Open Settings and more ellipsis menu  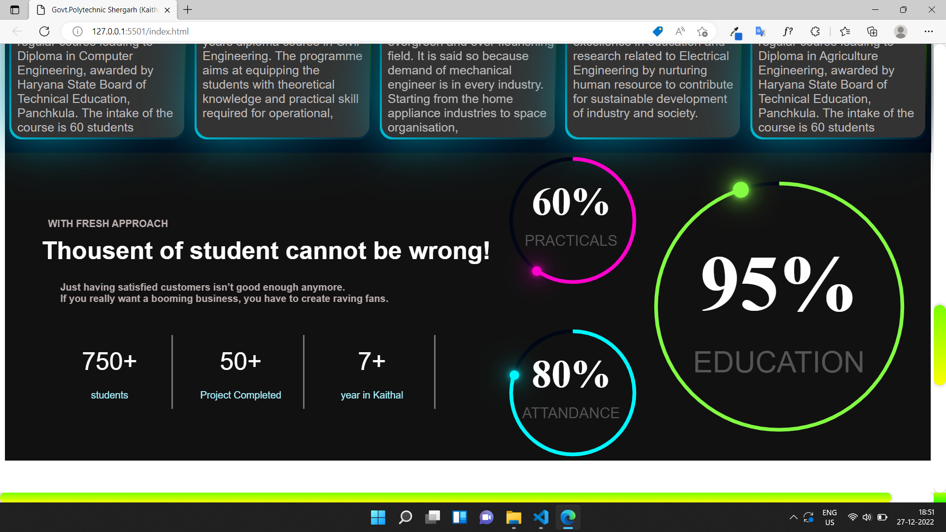929,32
